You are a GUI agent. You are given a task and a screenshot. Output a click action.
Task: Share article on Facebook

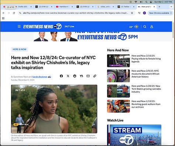click(x=61, y=76)
